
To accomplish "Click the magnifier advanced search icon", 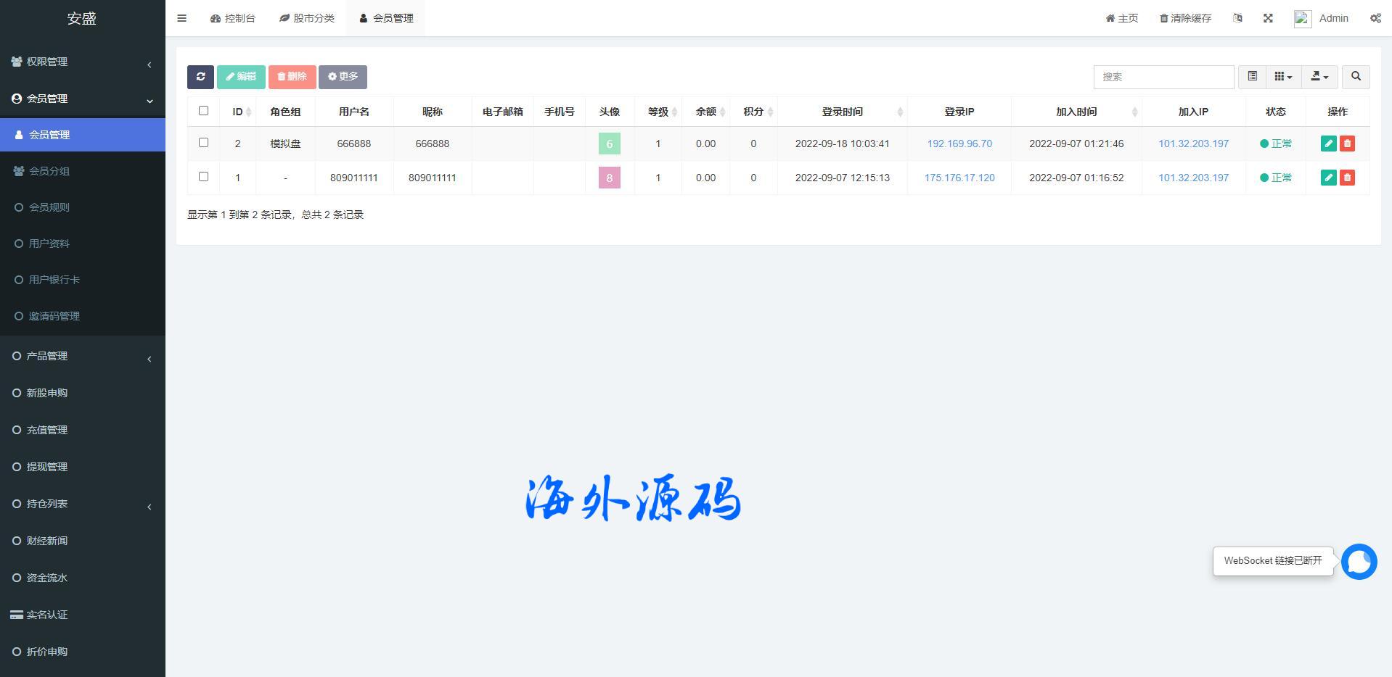I will [1356, 77].
